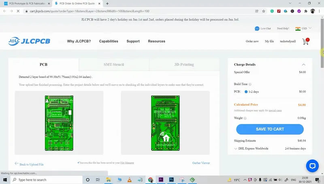This screenshot has width=324, height=184.
Task: Open the Capabilities menu
Action: click(x=109, y=41)
